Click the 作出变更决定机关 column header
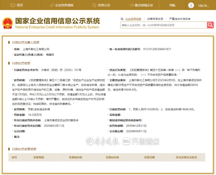216x175 pixels. 186,157
